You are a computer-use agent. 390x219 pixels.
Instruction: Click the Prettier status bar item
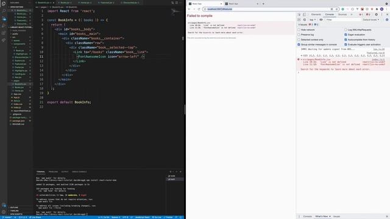168,217
